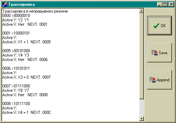Click the line ending with 'NEXT: 0001'

(x=25, y=24)
